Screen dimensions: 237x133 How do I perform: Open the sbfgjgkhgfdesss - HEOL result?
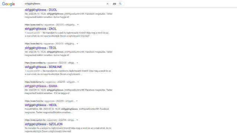coord(41,105)
